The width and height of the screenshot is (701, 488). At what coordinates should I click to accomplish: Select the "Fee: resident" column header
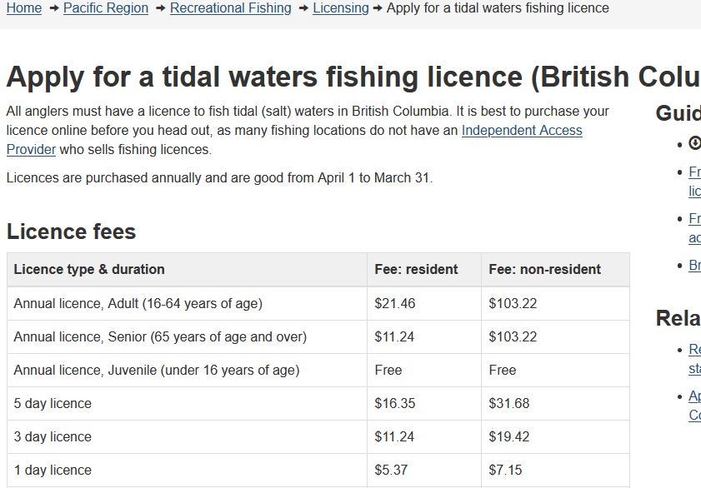click(424, 270)
